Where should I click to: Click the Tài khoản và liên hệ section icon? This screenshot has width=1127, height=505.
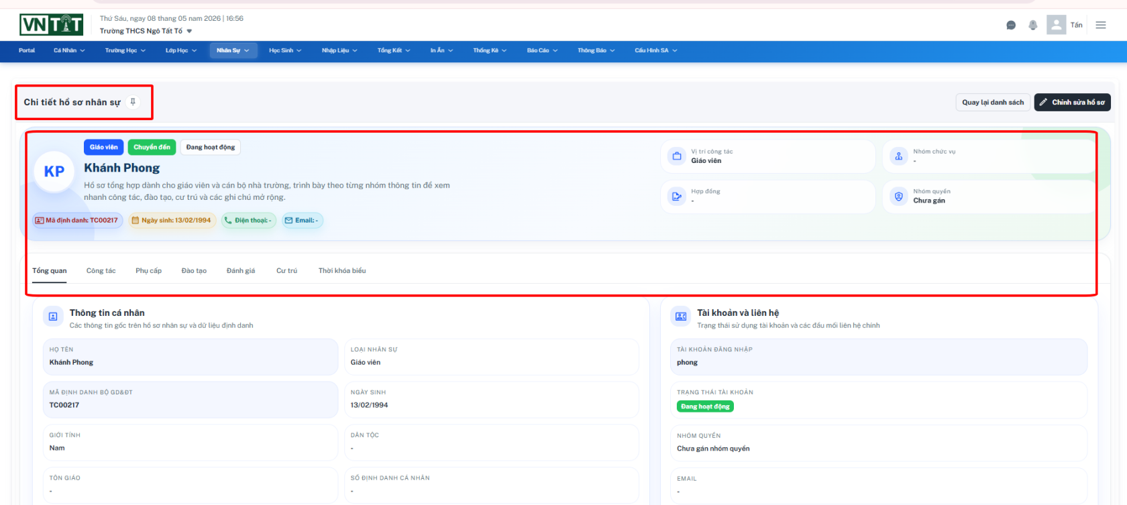coord(681,317)
